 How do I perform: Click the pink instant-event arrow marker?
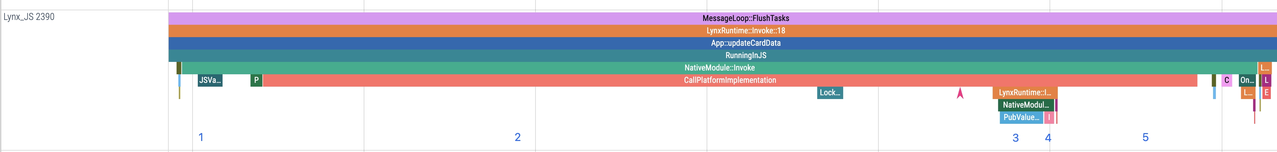960,93
